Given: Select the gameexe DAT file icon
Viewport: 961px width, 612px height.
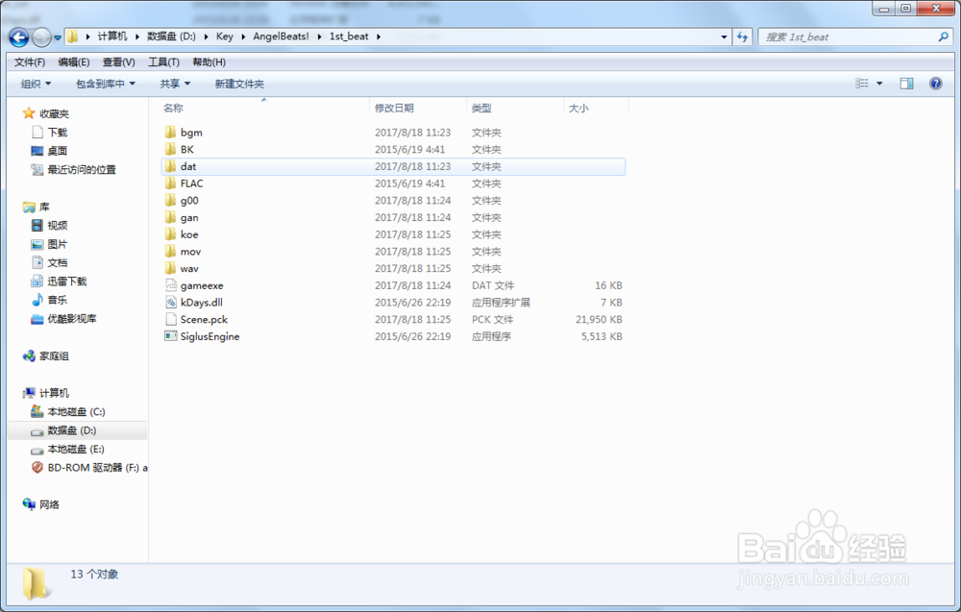Looking at the screenshot, I should [x=170, y=285].
